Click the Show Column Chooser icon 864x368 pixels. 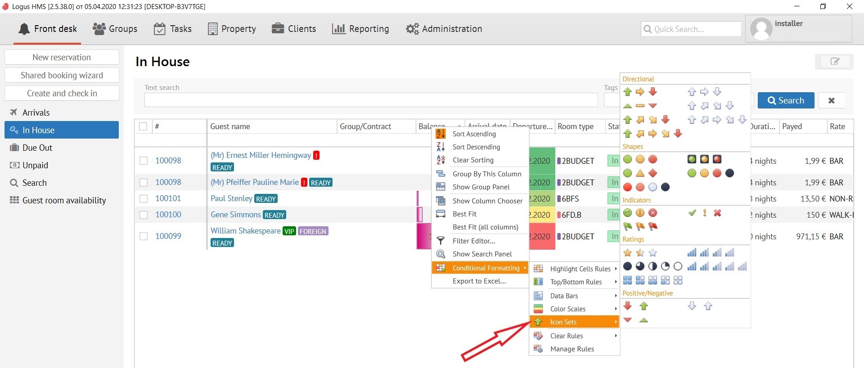point(441,201)
